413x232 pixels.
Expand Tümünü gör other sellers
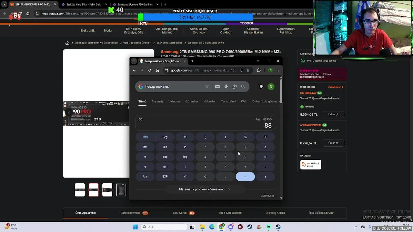click(336, 87)
